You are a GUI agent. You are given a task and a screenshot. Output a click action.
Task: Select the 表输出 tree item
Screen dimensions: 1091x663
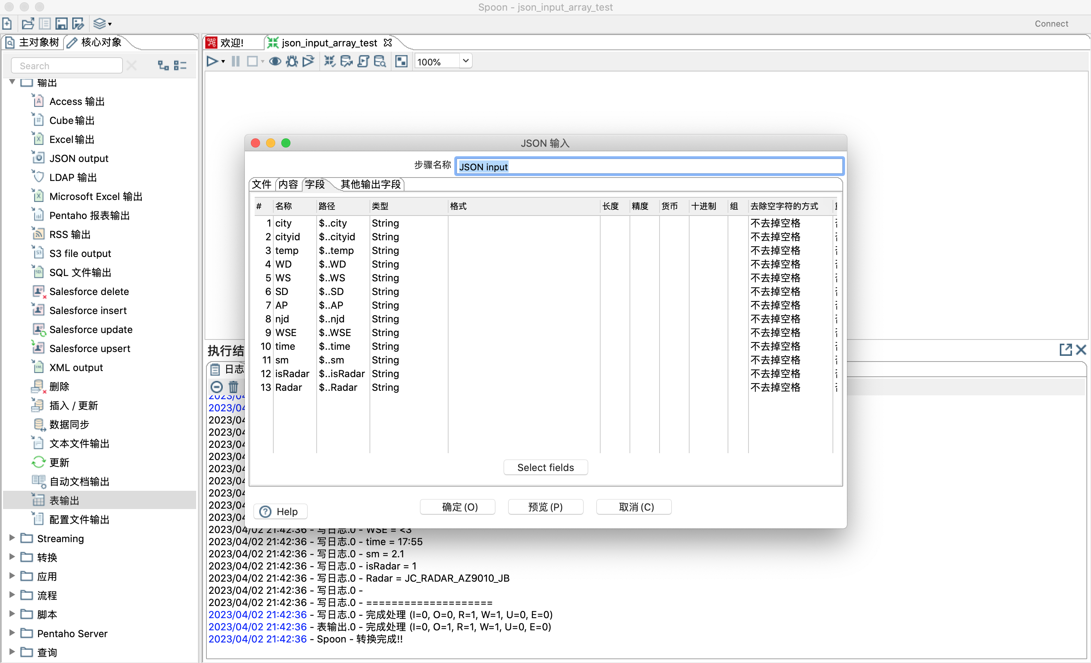64,500
